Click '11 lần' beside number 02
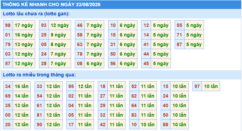Screen dimensions: 242x131 [x=85, y=96]
